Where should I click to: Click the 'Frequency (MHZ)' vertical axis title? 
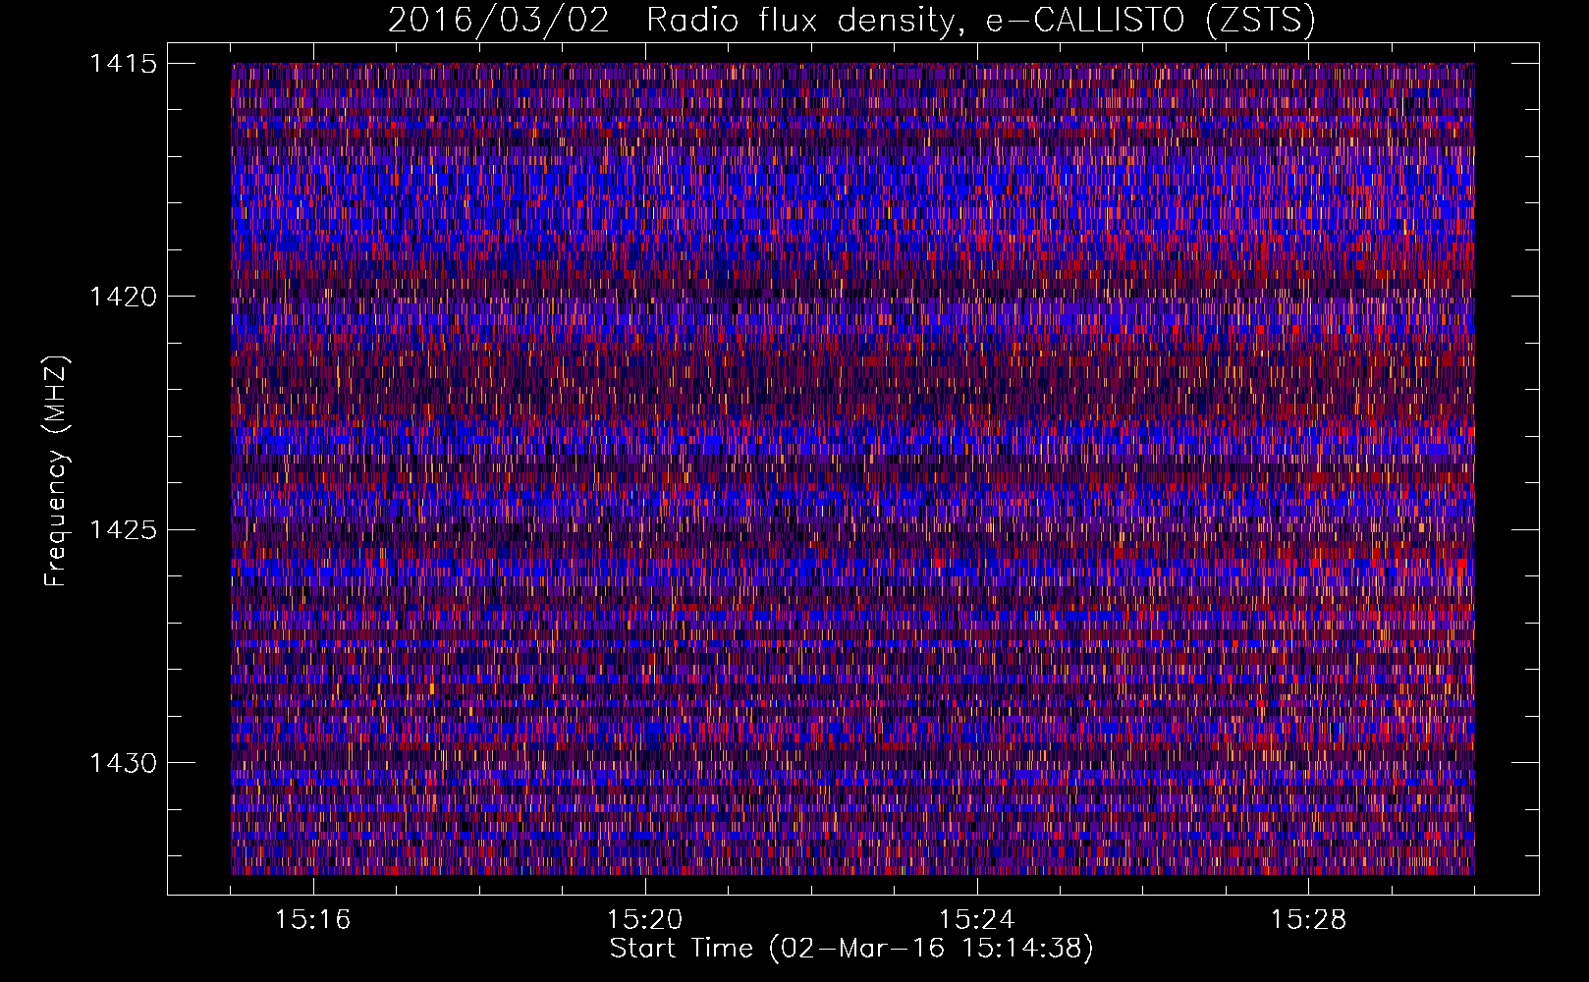pos(57,471)
